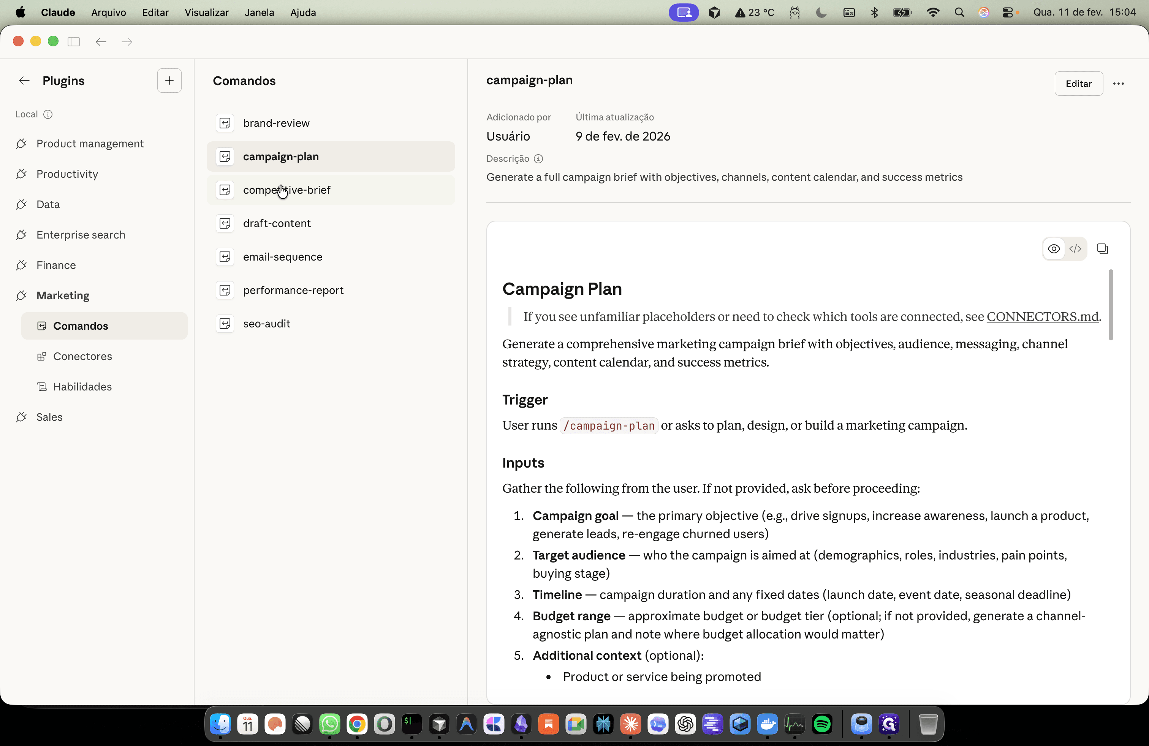Image resolution: width=1149 pixels, height=746 pixels.
Task: Open Conectores under Marketing
Action: [104, 356]
